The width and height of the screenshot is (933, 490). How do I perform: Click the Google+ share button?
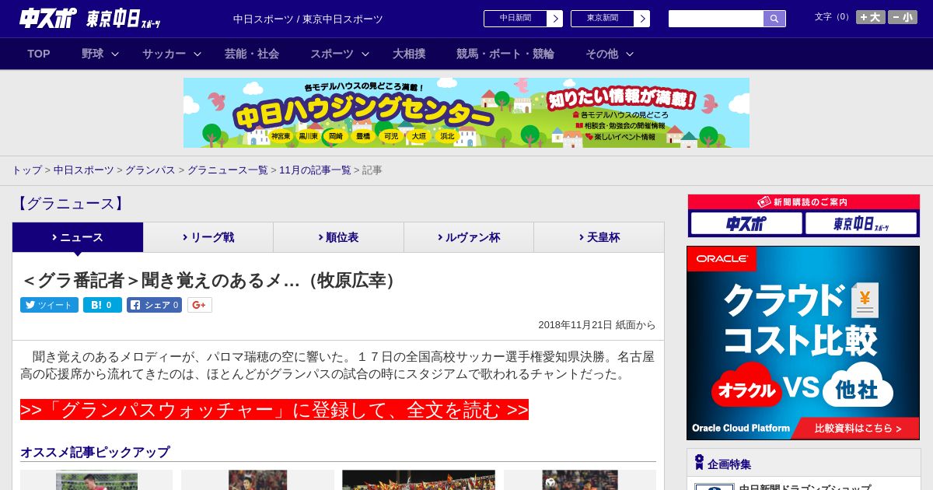click(200, 305)
